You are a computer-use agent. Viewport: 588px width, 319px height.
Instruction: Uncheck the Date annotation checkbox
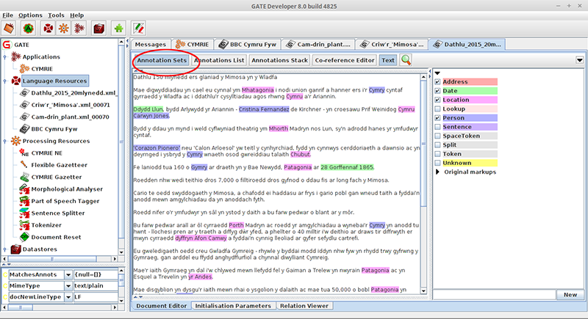coord(437,90)
